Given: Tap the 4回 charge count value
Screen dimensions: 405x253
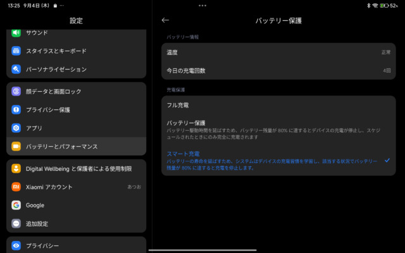Looking at the screenshot, I should 387,70.
